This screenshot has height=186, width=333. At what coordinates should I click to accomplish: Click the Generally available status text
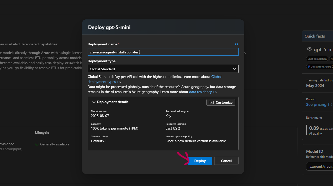(55, 144)
